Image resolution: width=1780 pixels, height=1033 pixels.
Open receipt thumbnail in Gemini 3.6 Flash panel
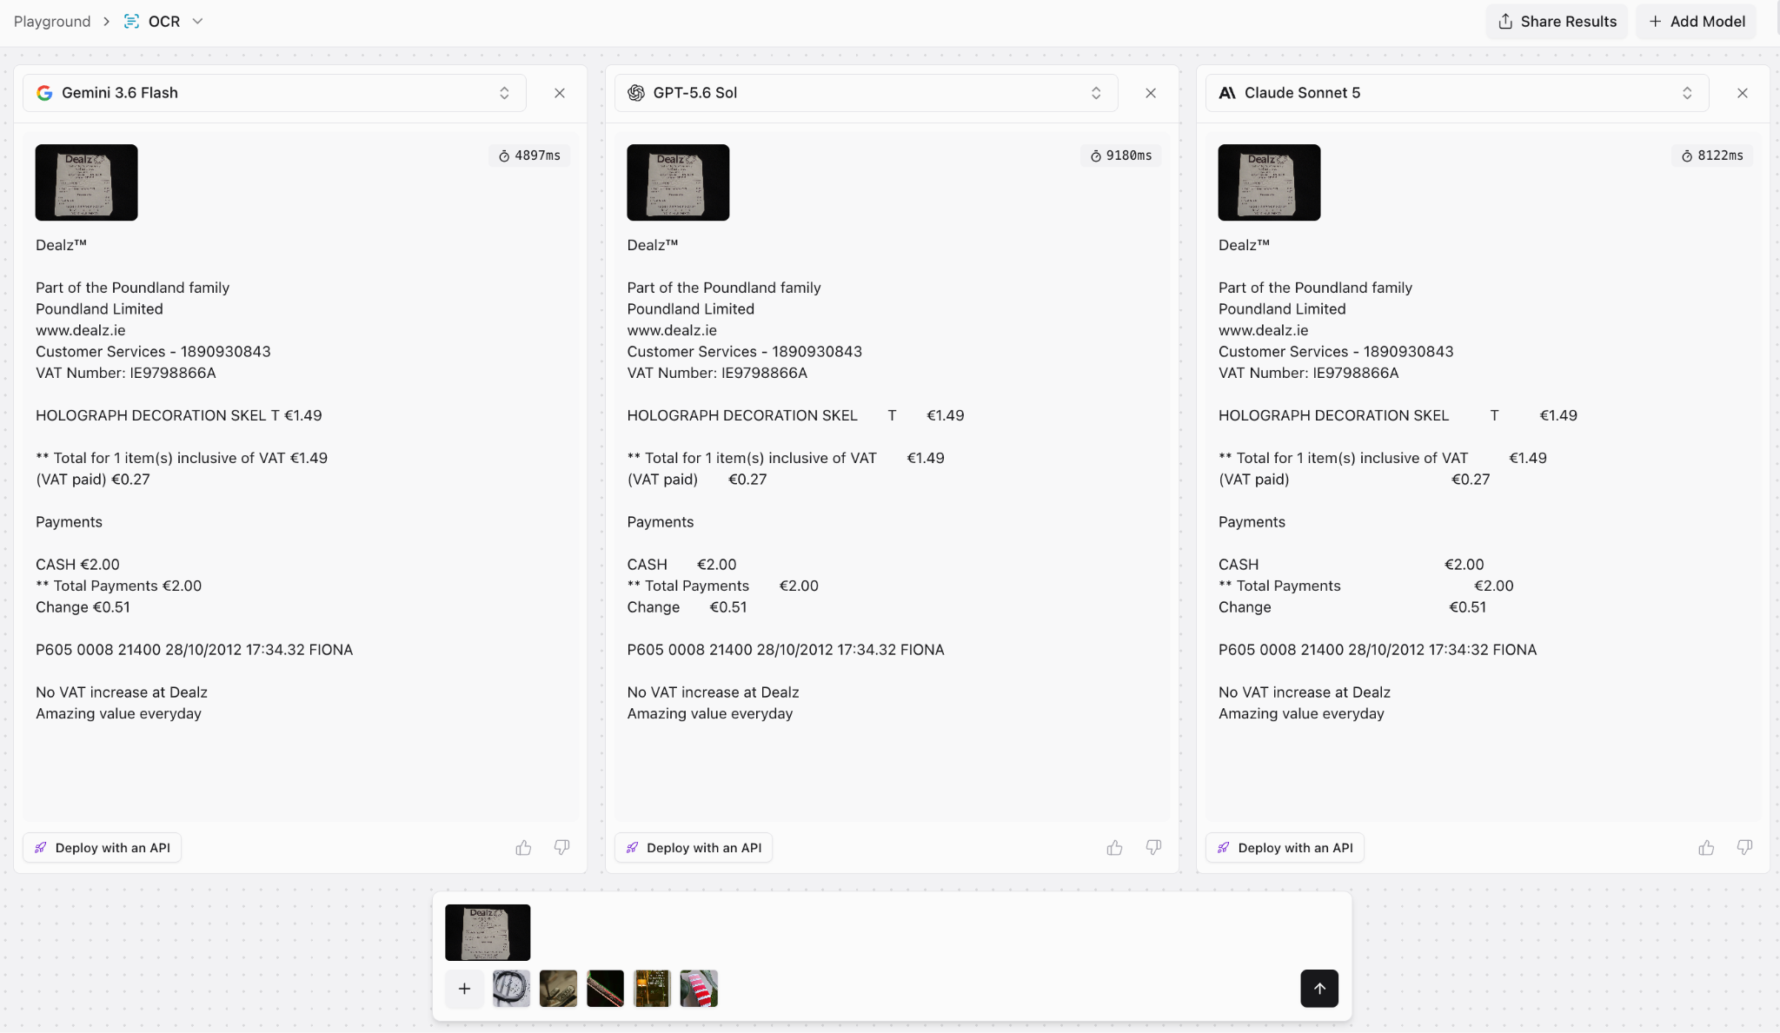click(x=86, y=182)
